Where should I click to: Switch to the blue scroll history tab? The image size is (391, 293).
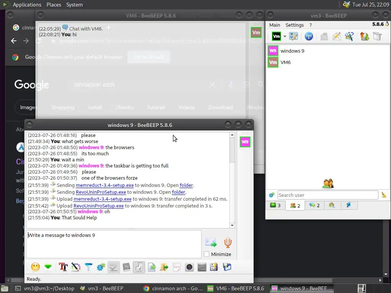(x=349, y=205)
